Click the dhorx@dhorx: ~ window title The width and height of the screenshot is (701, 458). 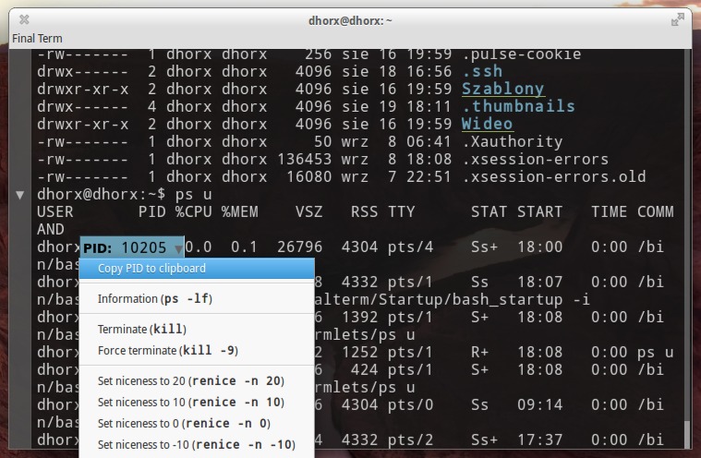350,20
